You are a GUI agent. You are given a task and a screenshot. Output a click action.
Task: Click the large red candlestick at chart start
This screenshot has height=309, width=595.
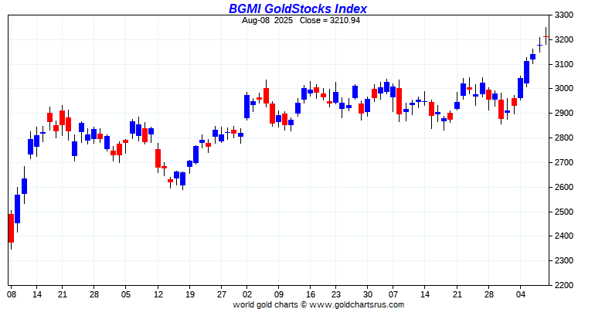pos(11,228)
